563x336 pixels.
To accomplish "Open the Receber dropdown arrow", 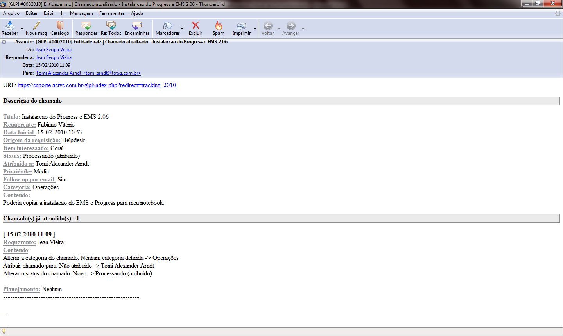I will click(x=22, y=29).
